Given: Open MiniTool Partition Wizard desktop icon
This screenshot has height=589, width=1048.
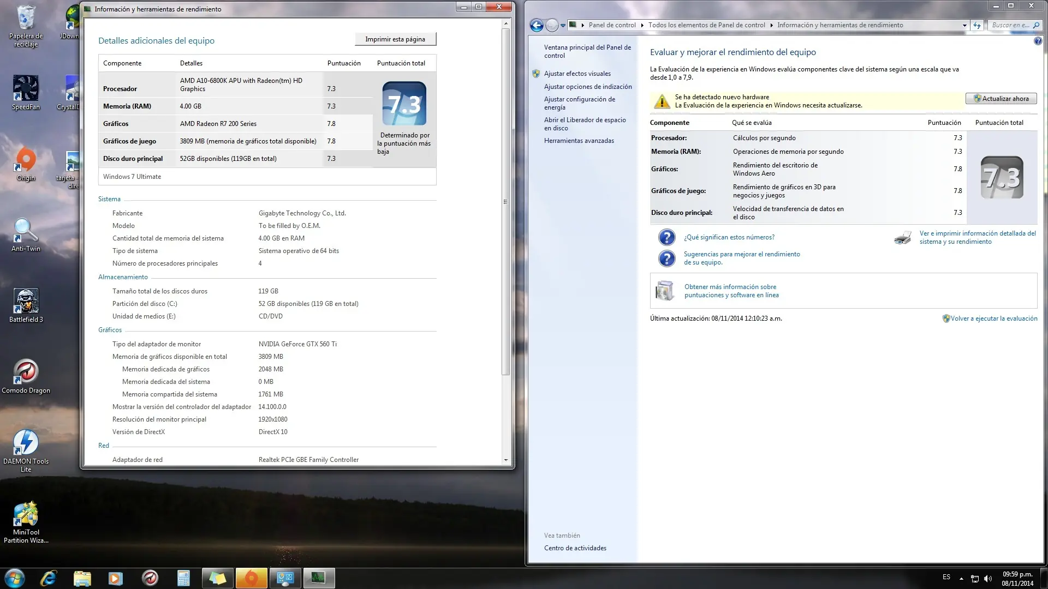Looking at the screenshot, I should pos(26,522).
